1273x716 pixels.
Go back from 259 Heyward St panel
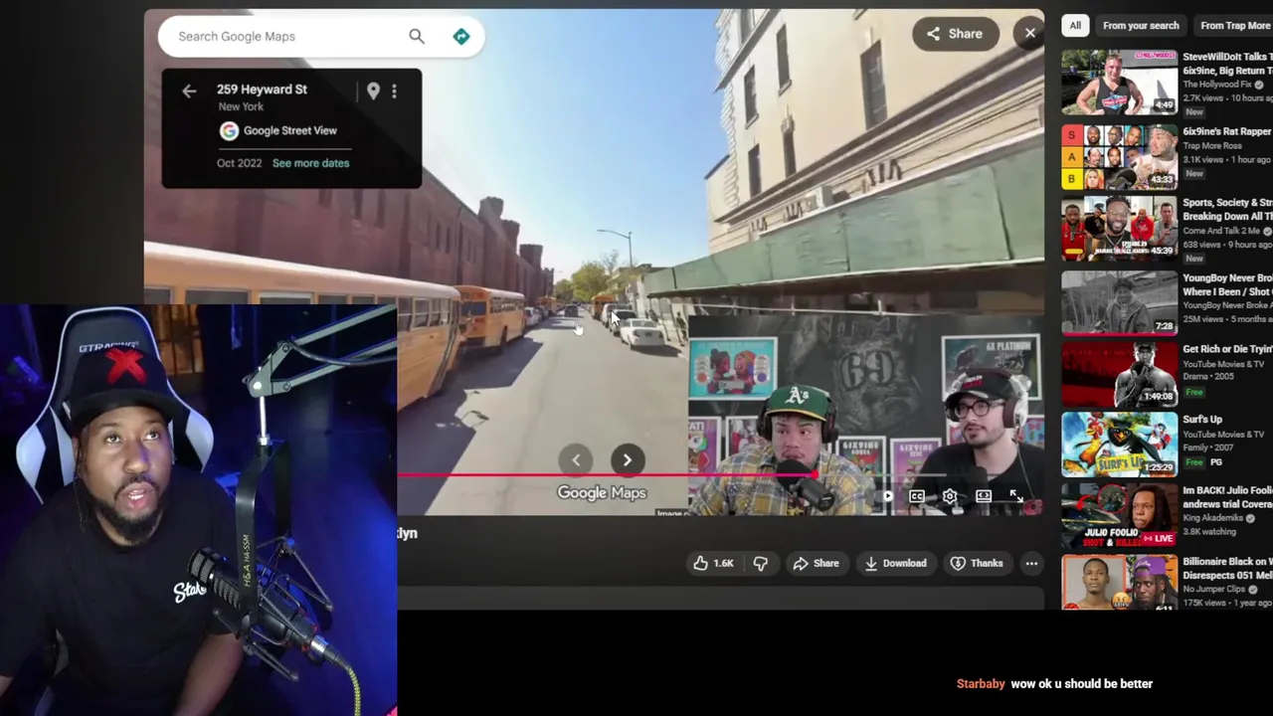tap(189, 91)
